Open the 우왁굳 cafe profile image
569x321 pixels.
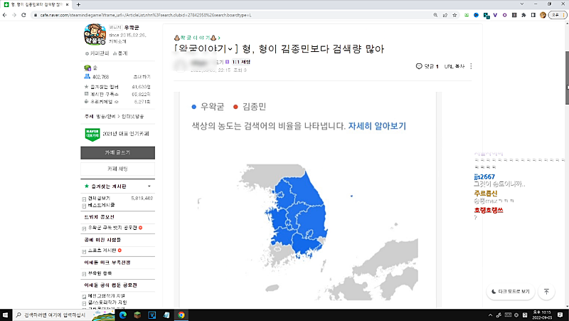(95, 34)
